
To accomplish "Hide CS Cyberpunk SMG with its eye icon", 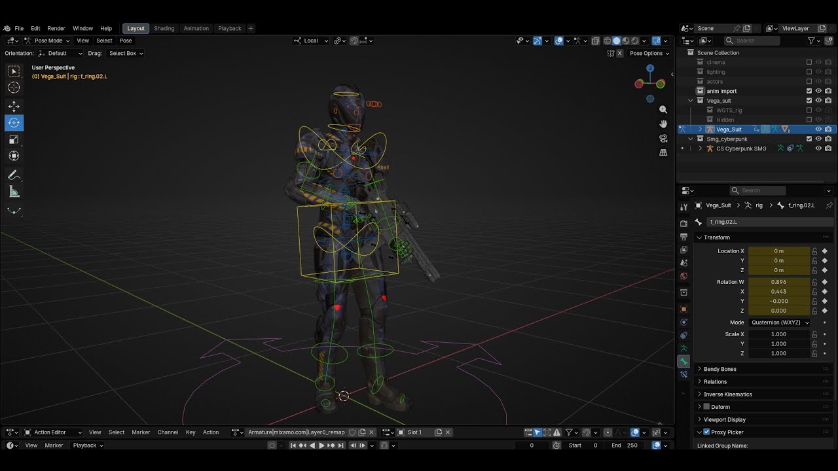I will (818, 148).
